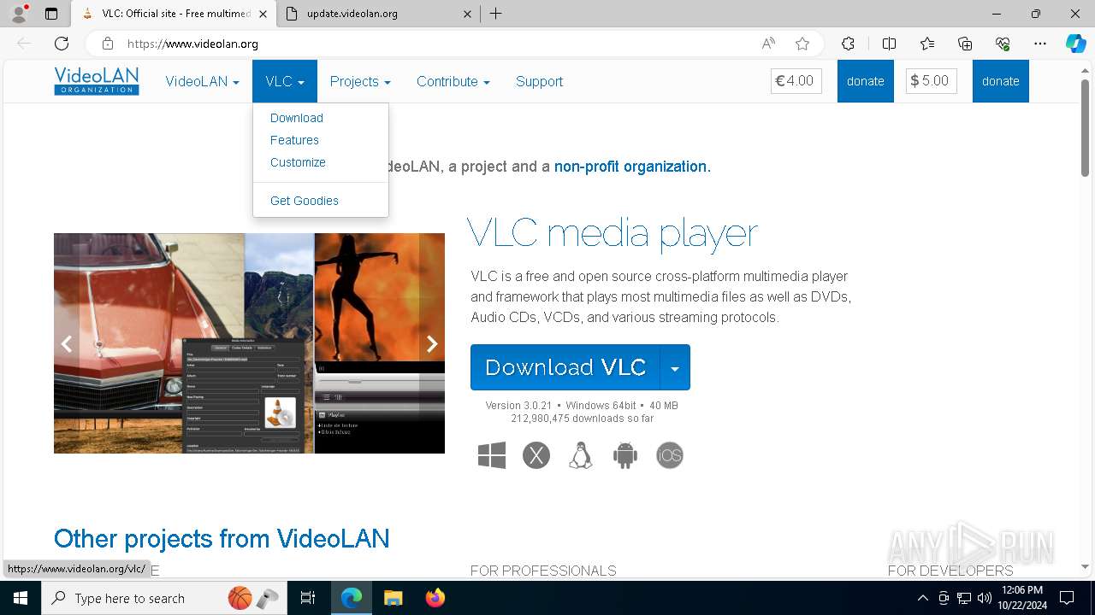View site information via the lock icon
The image size is (1095, 615).
tap(107, 44)
